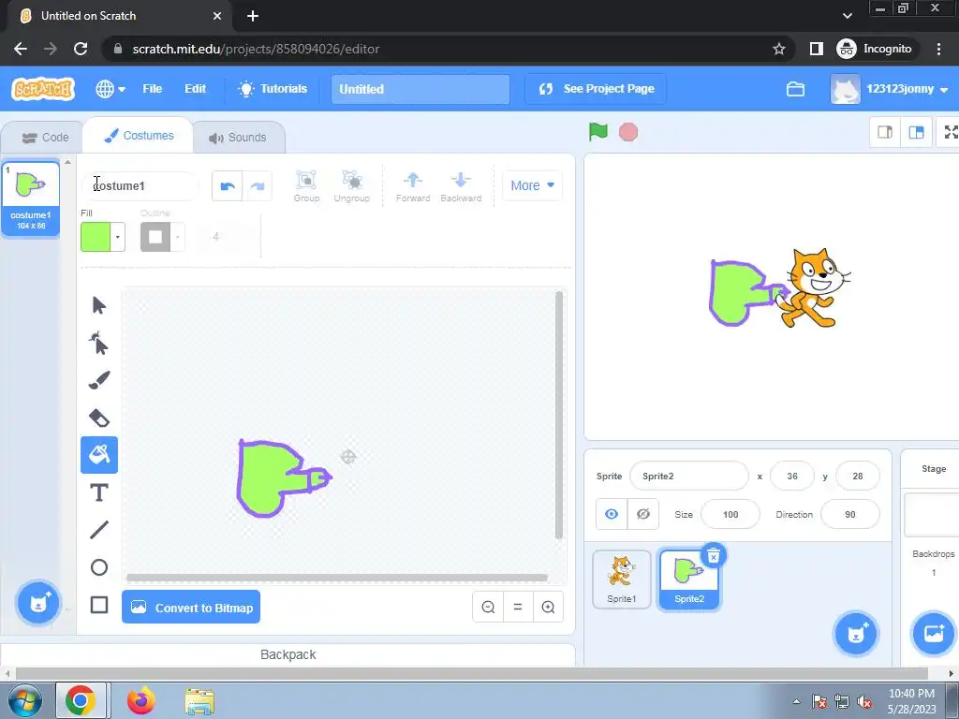Move shape Forward
The width and height of the screenshot is (959, 719).
[413, 186]
